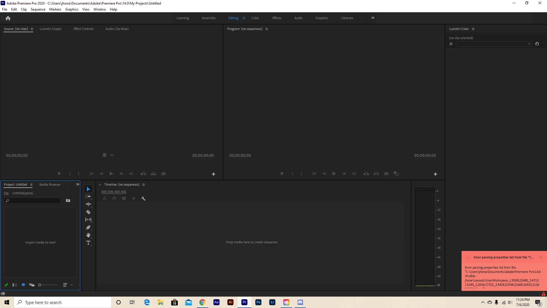Select the Razor tool
Screen dimensions: 547x308
(x=88, y=212)
